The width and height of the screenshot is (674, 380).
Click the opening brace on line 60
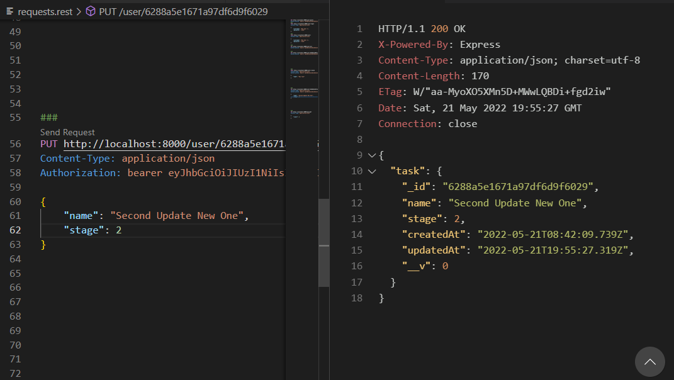click(43, 201)
